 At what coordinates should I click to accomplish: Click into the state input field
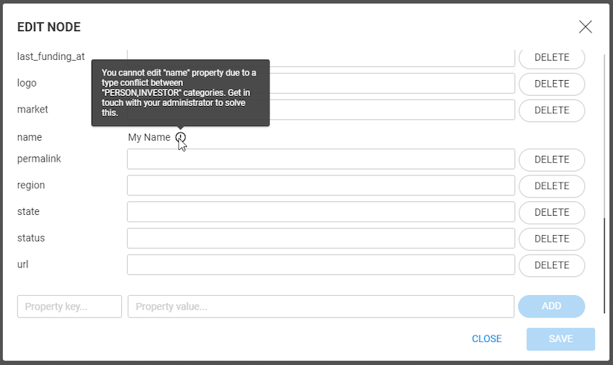pyautogui.click(x=321, y=212)
